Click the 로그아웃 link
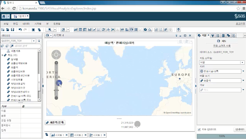Screen dimensions: 246x139 pos(240,23)
